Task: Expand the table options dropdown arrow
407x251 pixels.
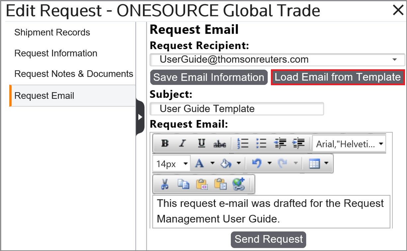Action: point(326,163)
